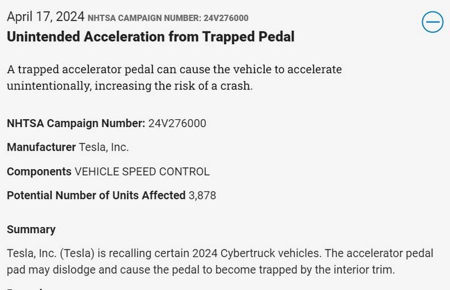Viewport: 450px width, 290px height.
Task: Click the accelerator pedal words in summary first line
Action: (390, 253)
